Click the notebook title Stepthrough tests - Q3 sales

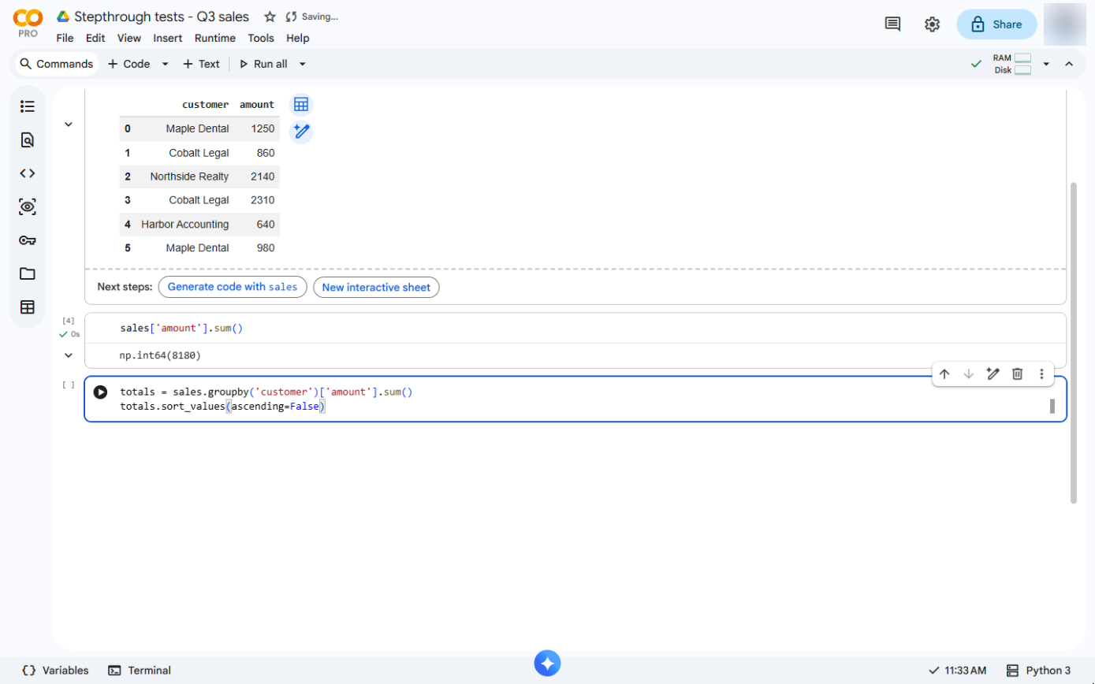[x=162, y=17]
